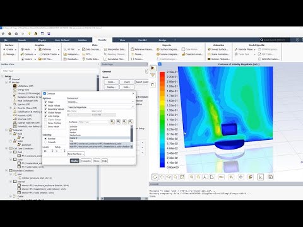303x227 pixels.
Task: Enable the Draw Mesh checkbox
Action: (x=45, y=127)
